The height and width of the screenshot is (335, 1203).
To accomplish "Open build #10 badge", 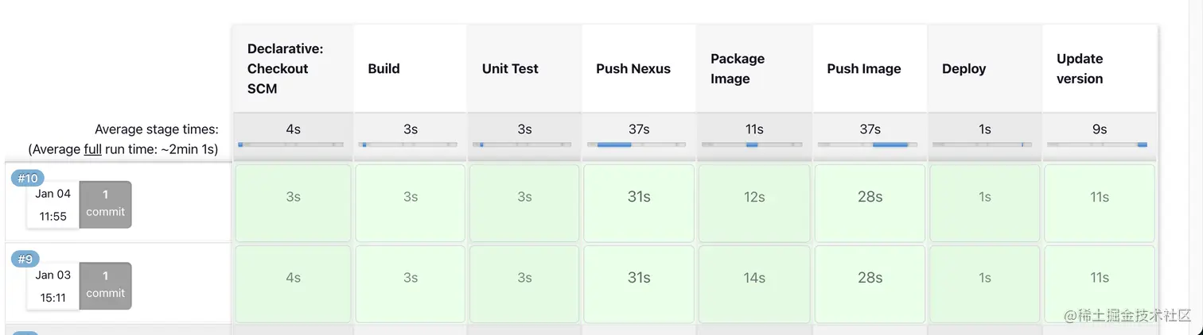I will 28,178.
